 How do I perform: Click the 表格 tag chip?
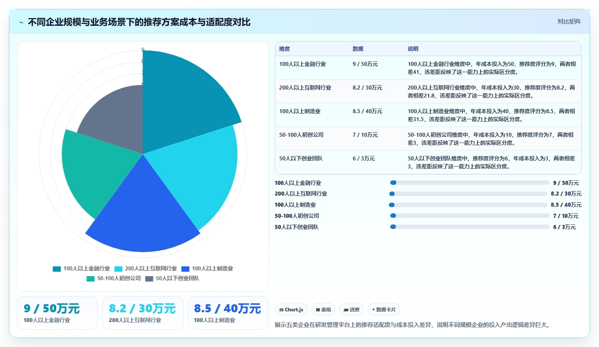323,310
